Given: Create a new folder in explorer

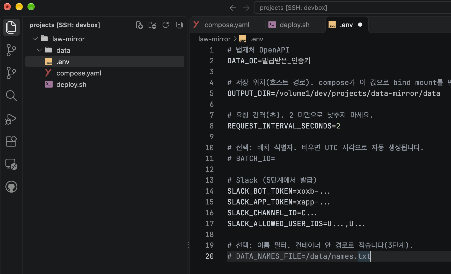Looking at the screenshot, I should 152,25.
